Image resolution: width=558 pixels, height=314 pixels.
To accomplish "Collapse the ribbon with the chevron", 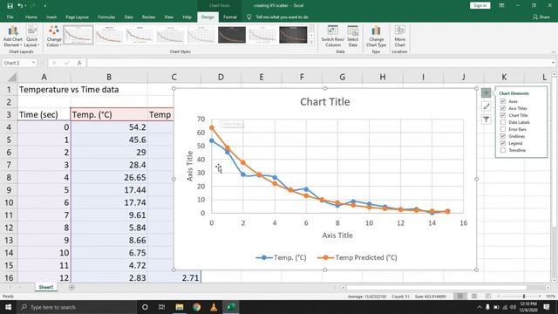I will (554, 52).
